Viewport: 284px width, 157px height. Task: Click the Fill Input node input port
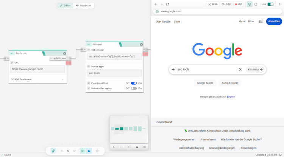(83, 49)
